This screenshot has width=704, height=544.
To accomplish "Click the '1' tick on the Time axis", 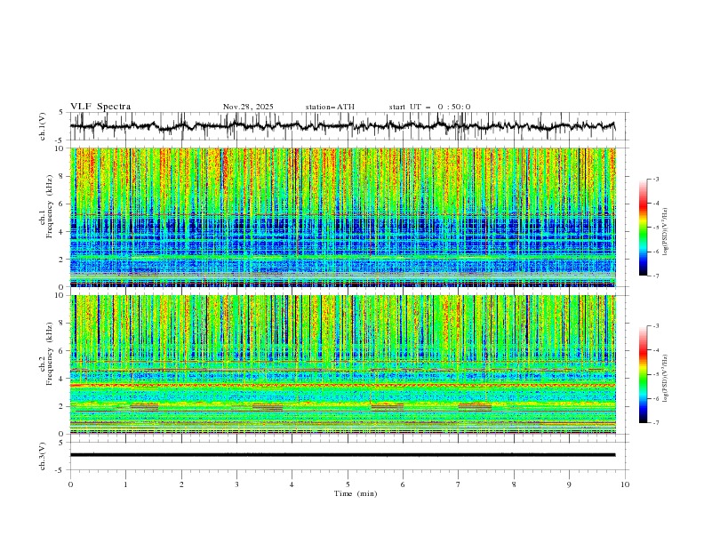I will click(x=126, y=484).
